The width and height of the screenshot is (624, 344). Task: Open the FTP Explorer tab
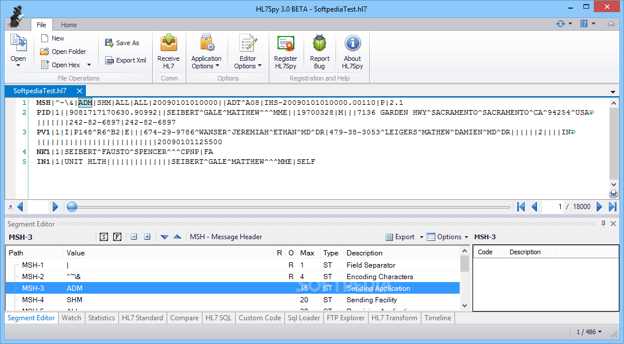tap(345, 318)
